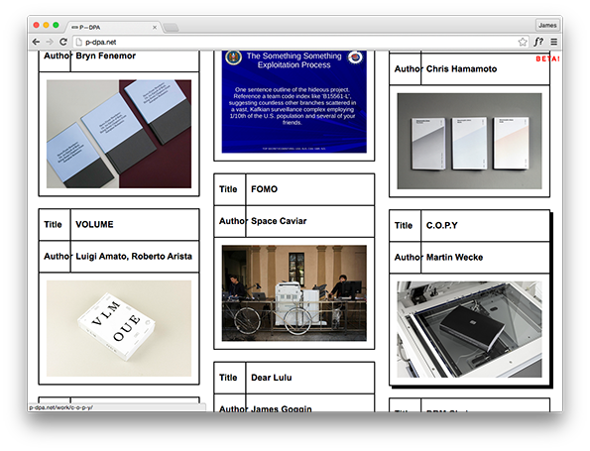Open a new tab with the blank tab button
Screen dimensions: 590x451
[x=171, y=27]
